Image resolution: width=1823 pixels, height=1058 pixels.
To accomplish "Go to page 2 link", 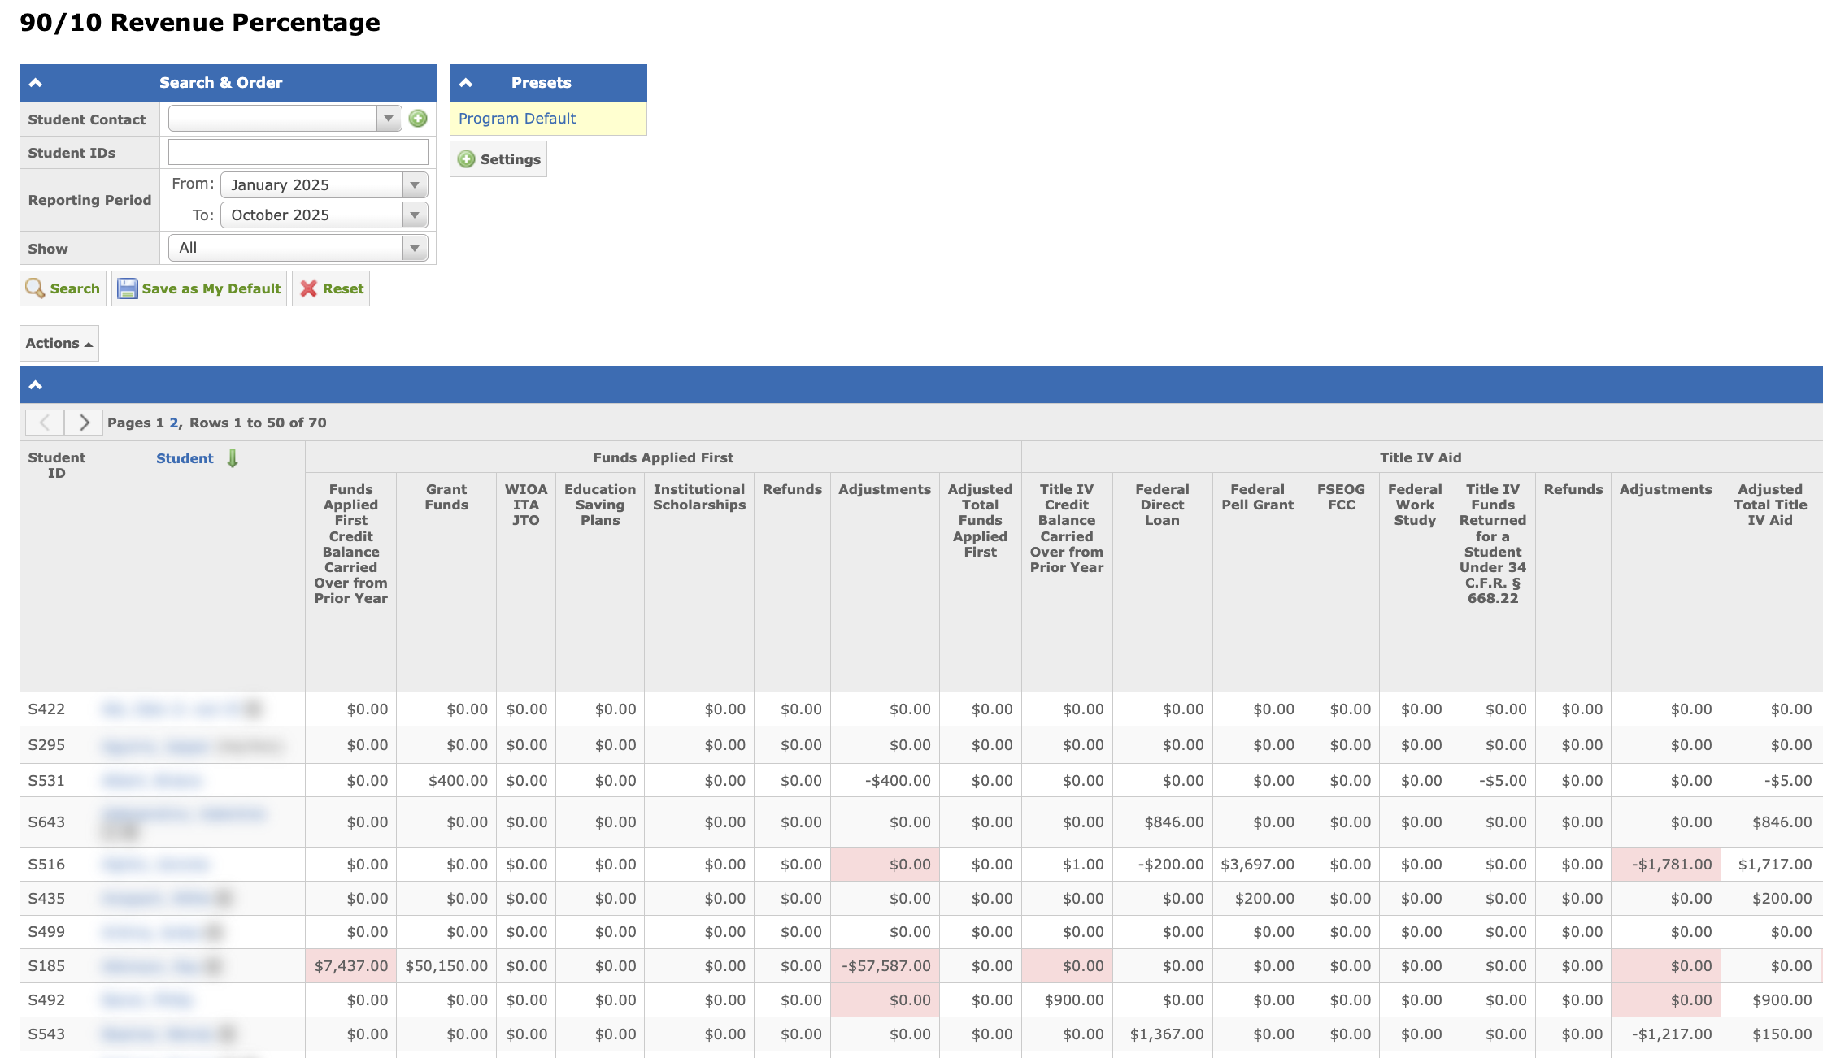I will (x=173, y=423).
